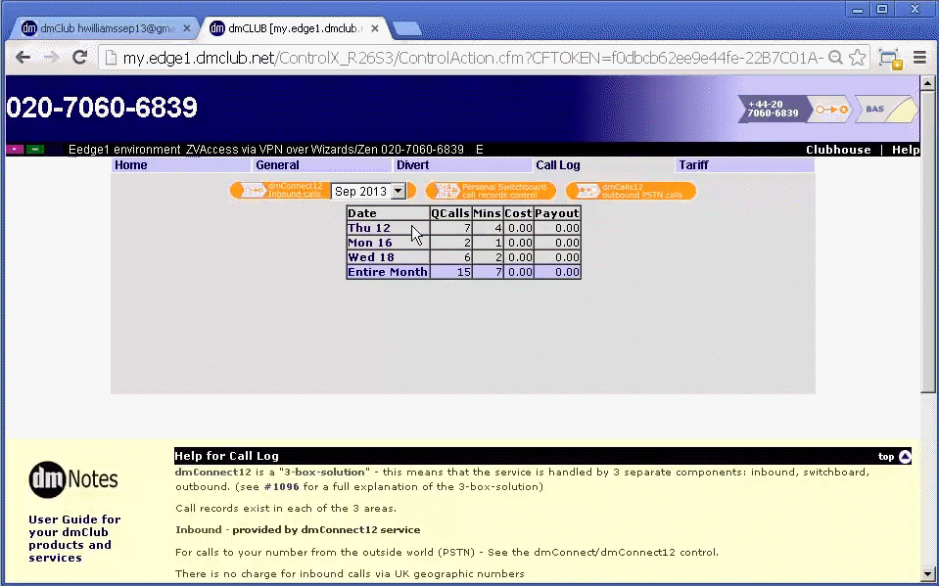Click the Mins column header

point(487,213)
